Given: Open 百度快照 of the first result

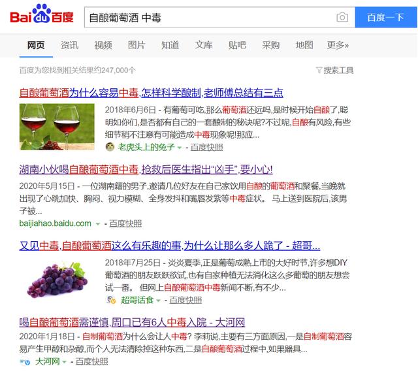Looking at the screenshot, I should 206,147.
